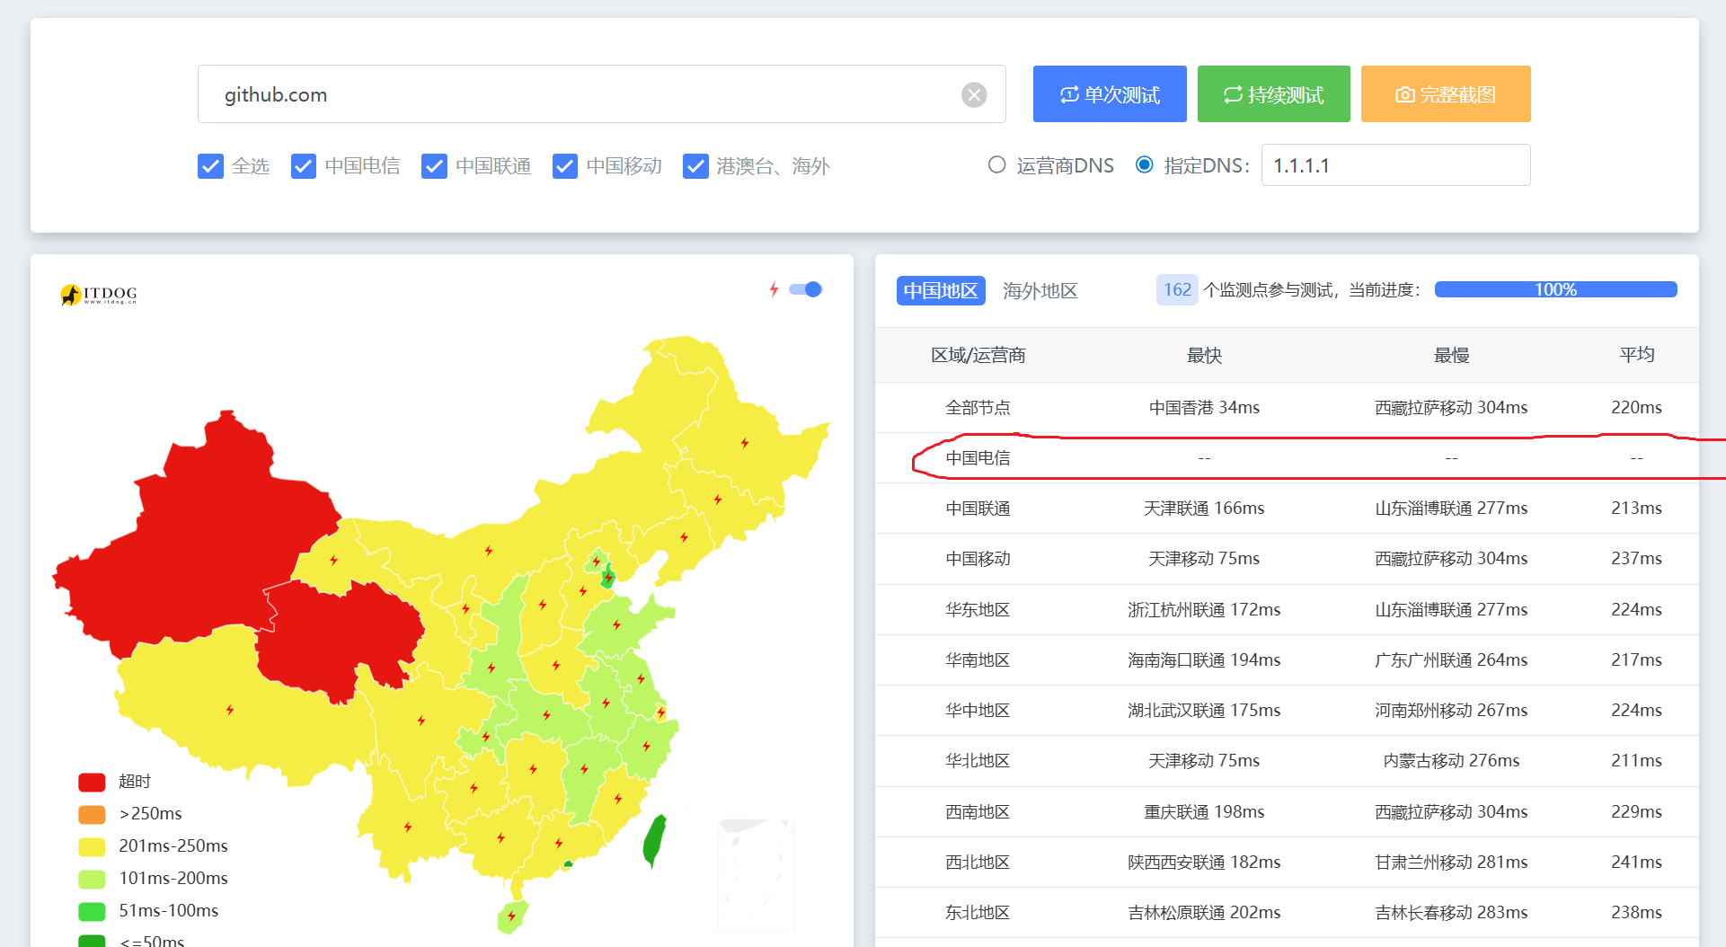Switch to the 中国地区 tab
The height and width of the screenshot is (947, 1726).
point(941,290)
